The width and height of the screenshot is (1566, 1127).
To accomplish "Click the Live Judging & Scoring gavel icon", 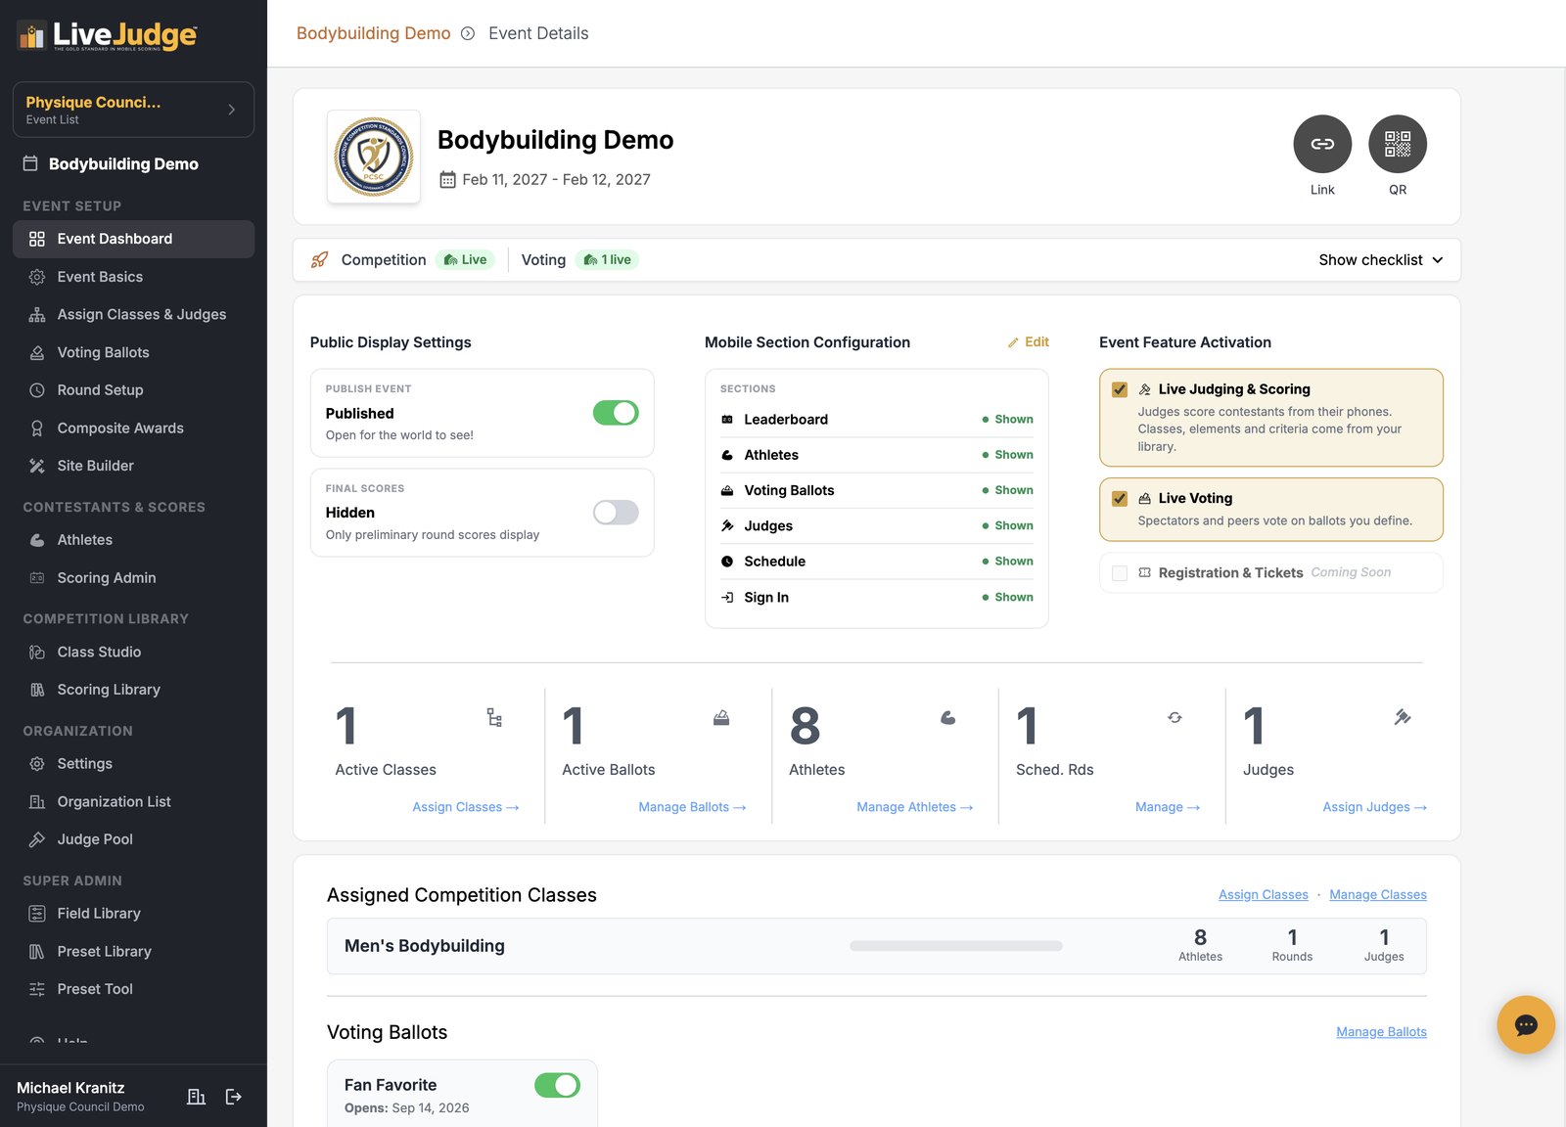I will (1145, 389).
